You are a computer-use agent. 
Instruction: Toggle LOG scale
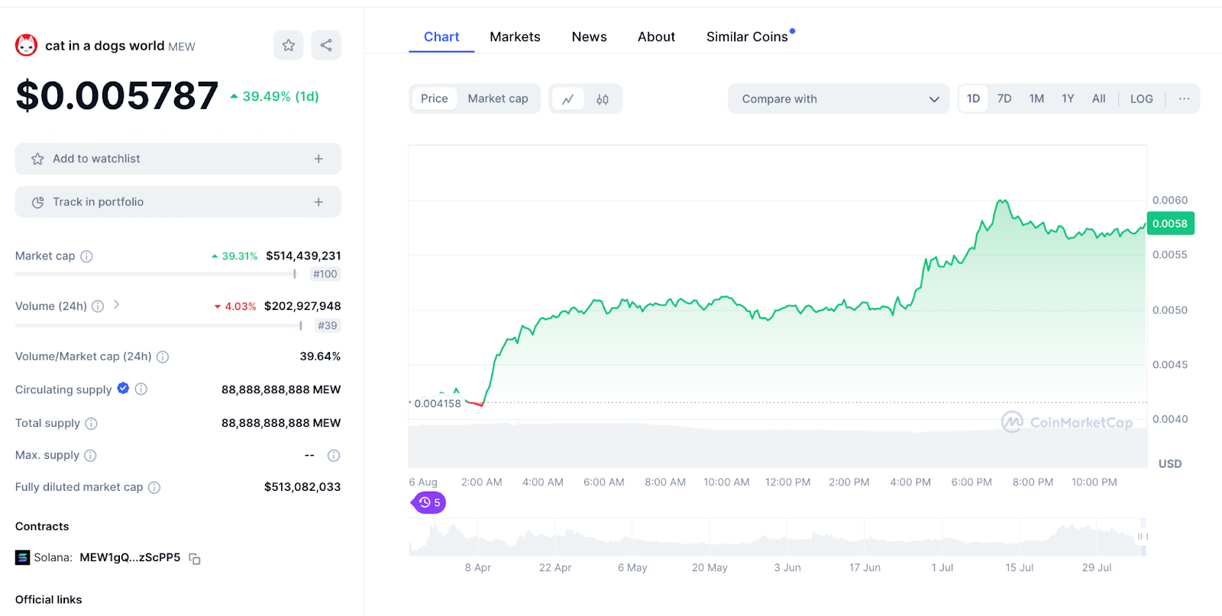[x=1141, y=98]
